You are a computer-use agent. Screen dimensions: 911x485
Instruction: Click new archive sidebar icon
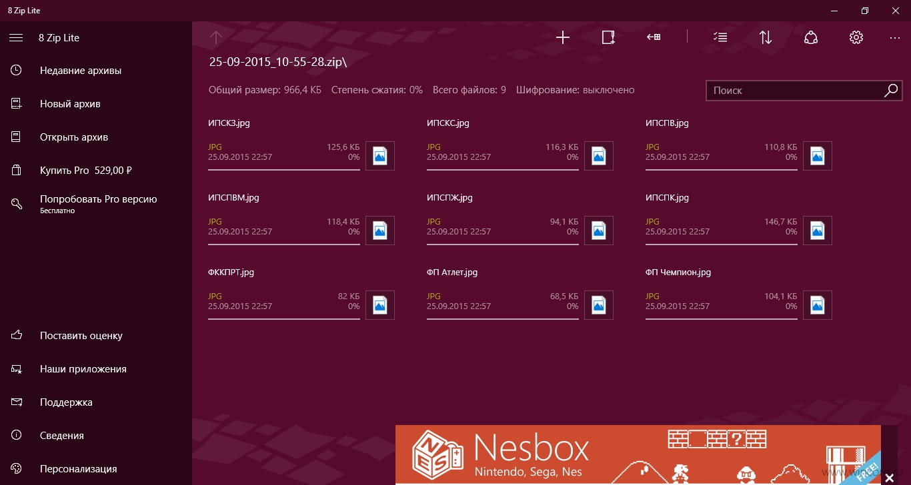pos(16,104)
